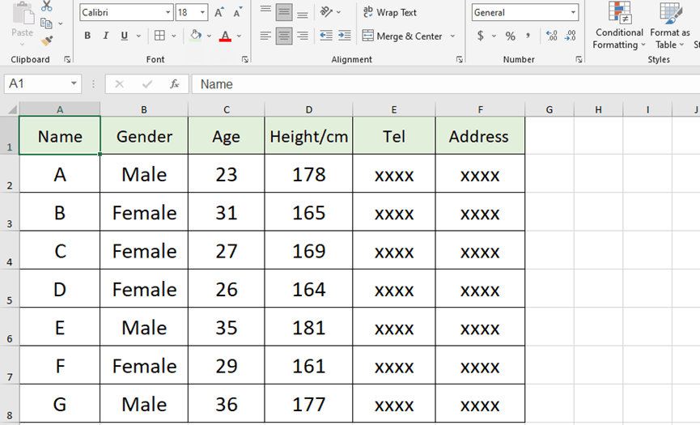
Task: Click Decrease Decimal icon
Action: pyautogui.click(x=570, y=36)
